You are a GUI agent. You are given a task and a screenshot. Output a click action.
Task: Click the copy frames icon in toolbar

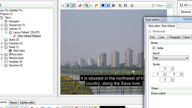120,5
